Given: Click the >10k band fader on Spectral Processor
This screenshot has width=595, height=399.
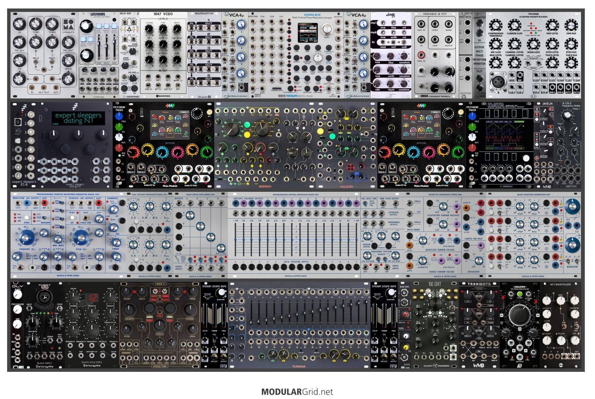Looking at the screenshot, I should (x=356, y=240).
